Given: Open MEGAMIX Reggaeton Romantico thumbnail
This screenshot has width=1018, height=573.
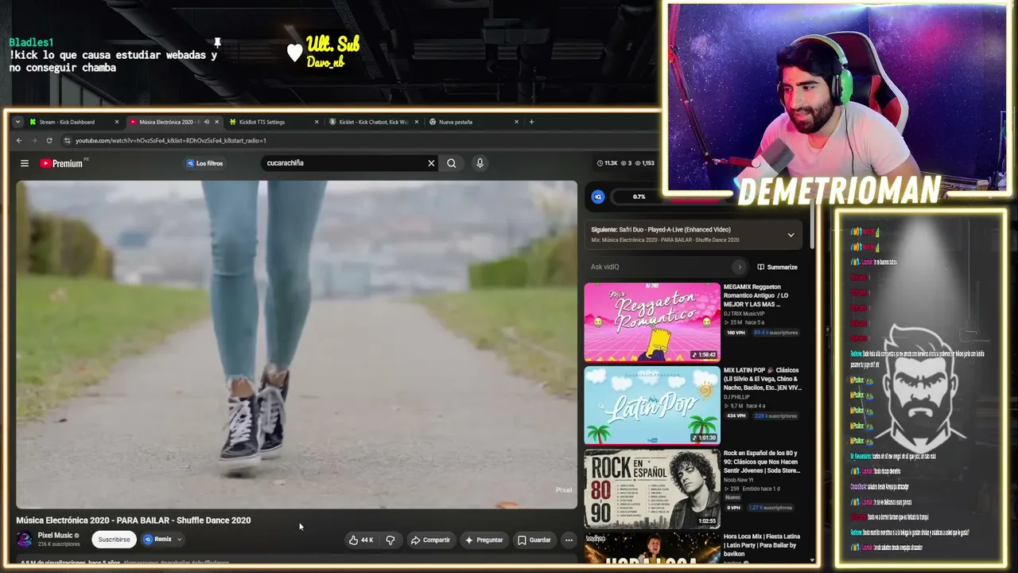Looking at the screenshot, I should point(652,322).
